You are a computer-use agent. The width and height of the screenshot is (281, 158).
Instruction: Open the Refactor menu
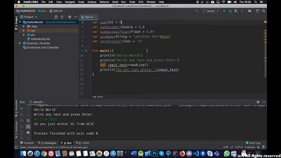(104, 2)
